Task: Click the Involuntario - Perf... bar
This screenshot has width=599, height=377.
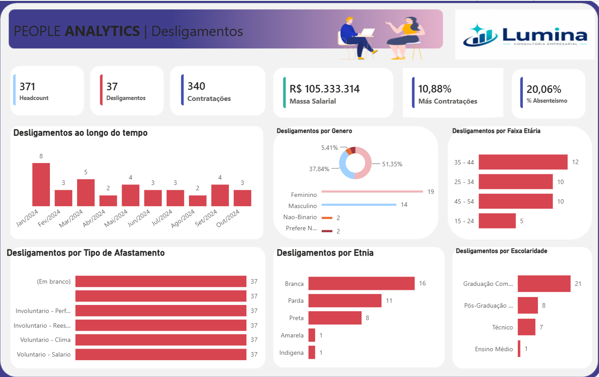Action: [x=161, y=311]
